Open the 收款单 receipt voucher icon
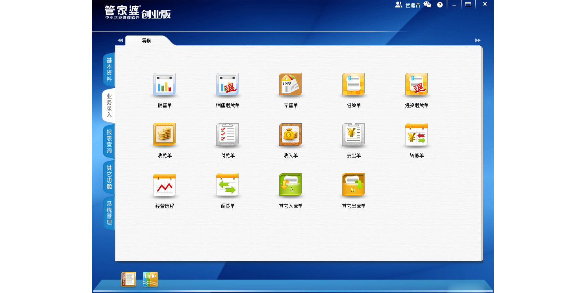Viewport: 586px width, 293px height. click(164, 135)
